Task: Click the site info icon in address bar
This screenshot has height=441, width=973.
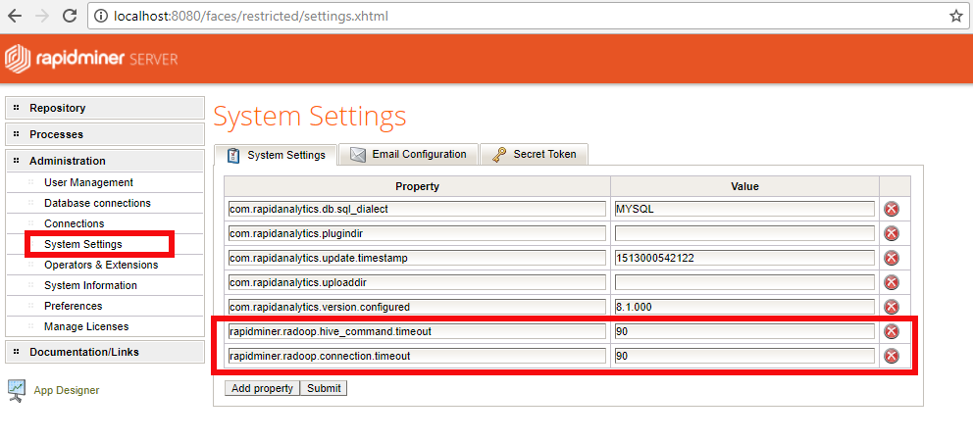Action: [x=101, y=16]
